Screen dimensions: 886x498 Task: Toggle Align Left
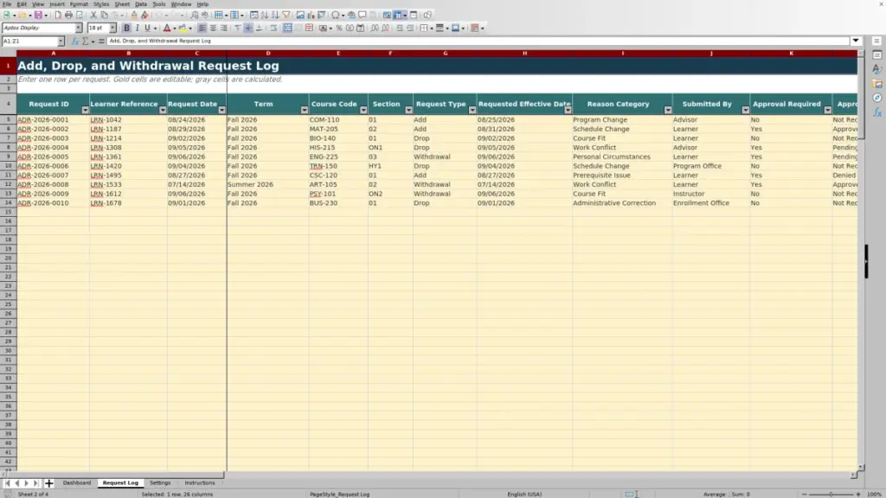(202, 29)
